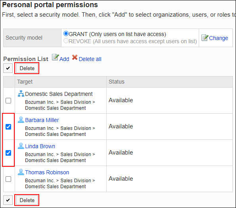Click Available status in Barbara Miller row
Image resolution: width=236 pixels, height=208 pixels.
point(121,126)
